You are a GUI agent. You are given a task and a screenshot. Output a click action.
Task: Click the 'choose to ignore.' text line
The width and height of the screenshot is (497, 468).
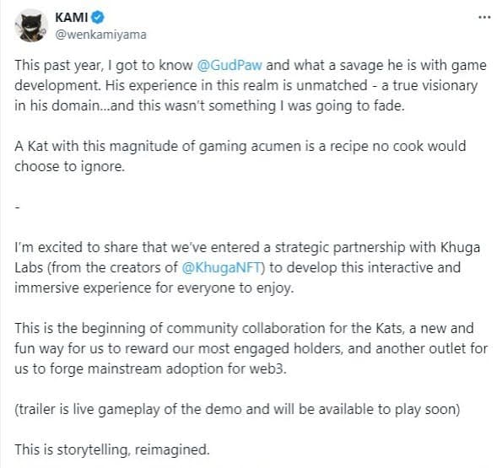70,167
